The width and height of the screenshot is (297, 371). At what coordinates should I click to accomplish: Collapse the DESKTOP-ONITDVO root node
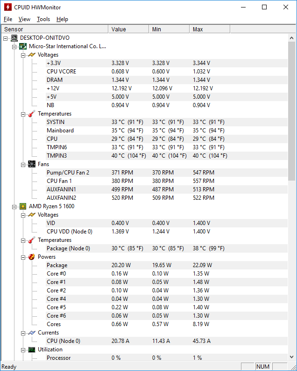(6, 38)
